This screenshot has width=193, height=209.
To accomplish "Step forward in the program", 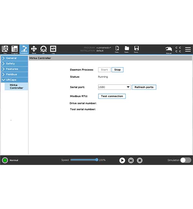I will coord(131,160).
